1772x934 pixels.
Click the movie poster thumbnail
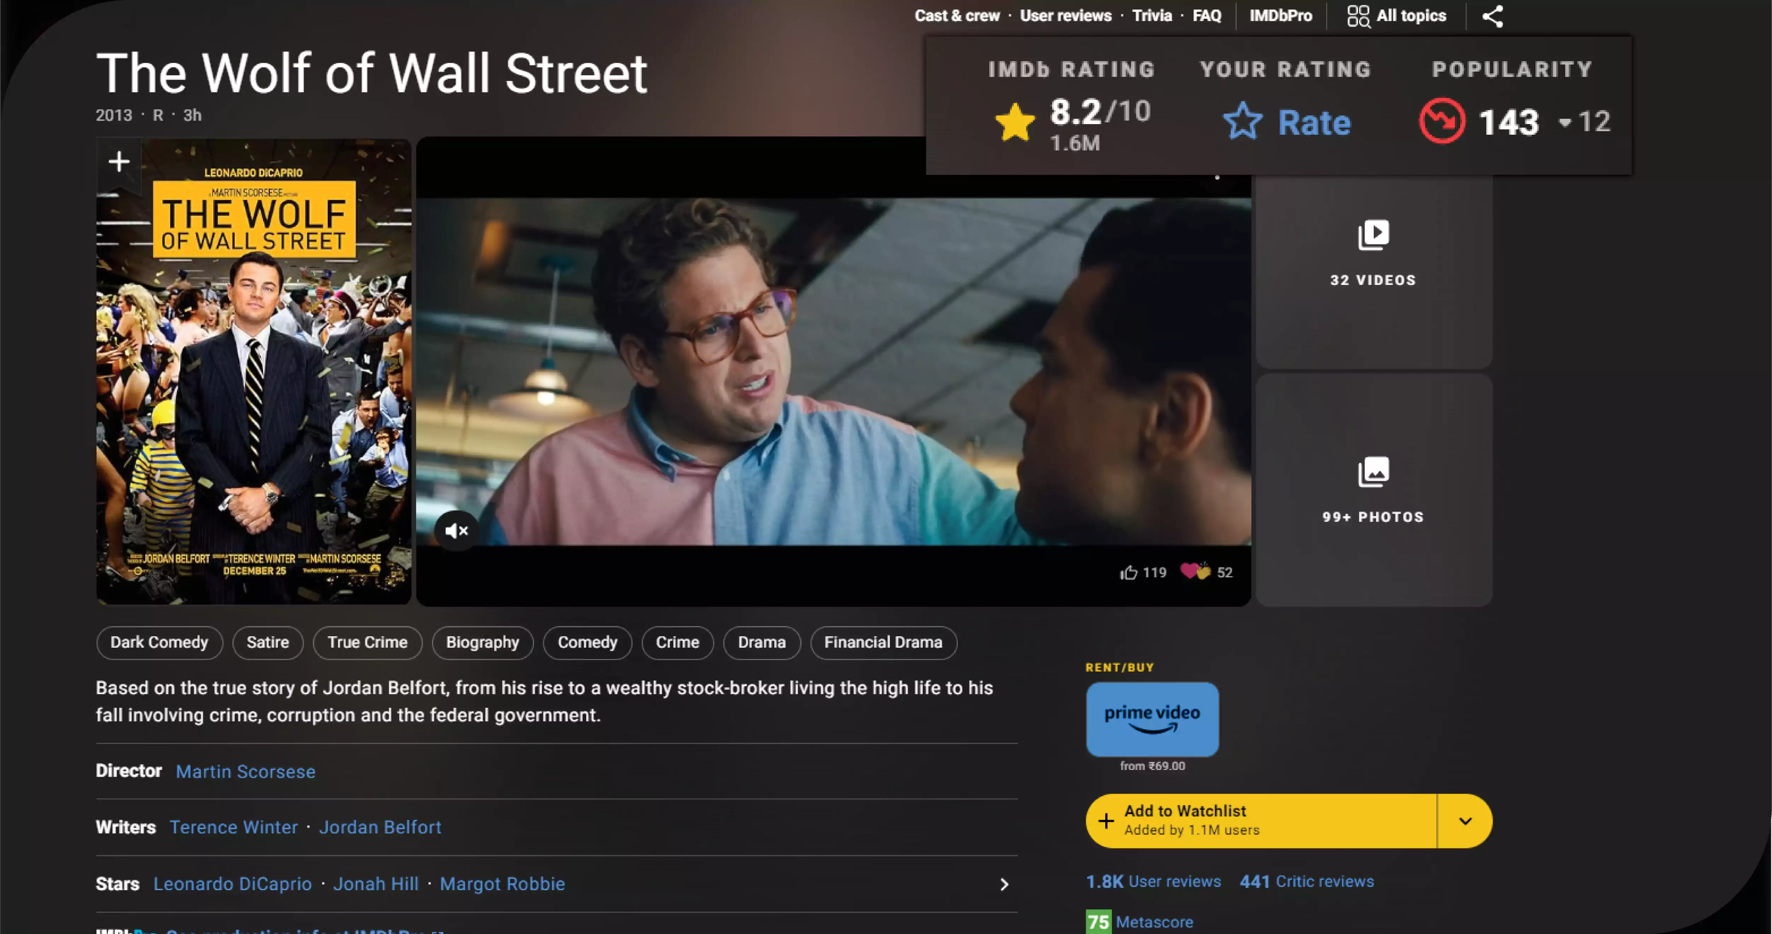click(x=254, y=372)
